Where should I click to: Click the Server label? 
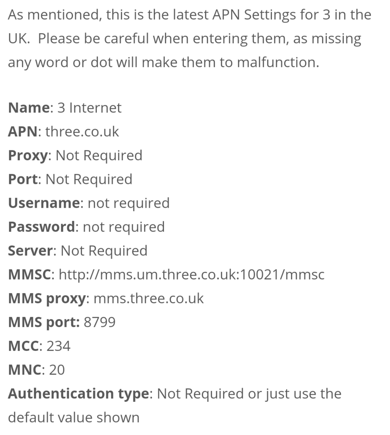click(x=30, y=251)
